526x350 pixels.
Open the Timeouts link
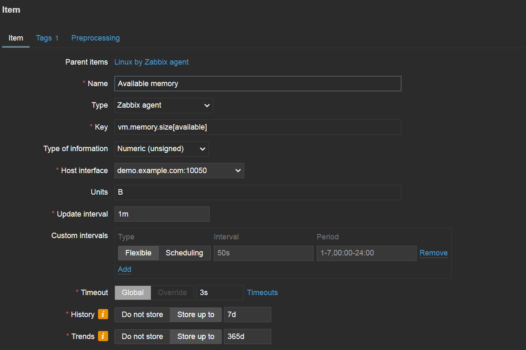262,293
